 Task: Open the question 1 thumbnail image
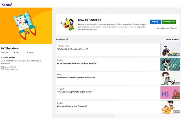pos(170,50)
